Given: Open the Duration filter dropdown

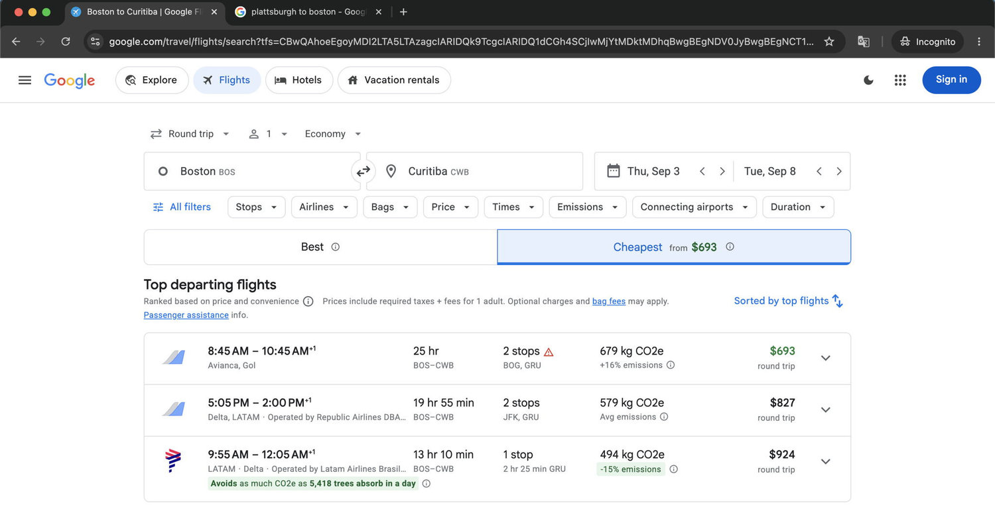Looking at the screenshot, I should 798,207.
